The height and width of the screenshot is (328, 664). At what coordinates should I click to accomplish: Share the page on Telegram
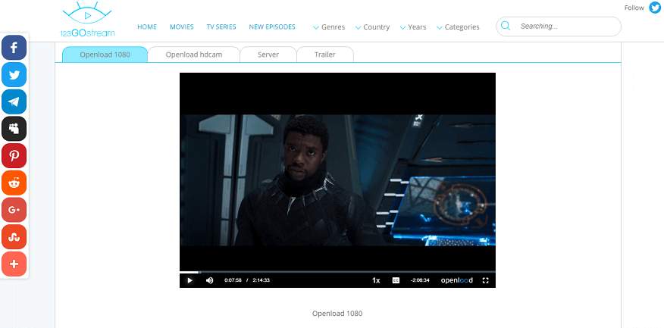pyautogui.click(x=14, y=102)
